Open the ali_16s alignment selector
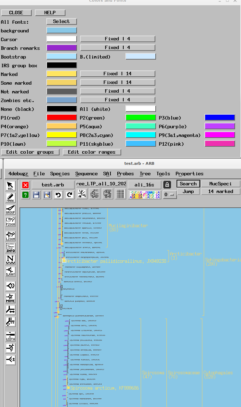Image resolution: width=241 pixels, height=407 pixels. coord(144,185)
